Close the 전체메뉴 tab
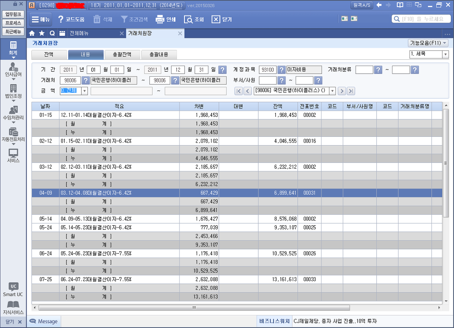This screenshot has width=454, height=328. (x=121, y=34)
